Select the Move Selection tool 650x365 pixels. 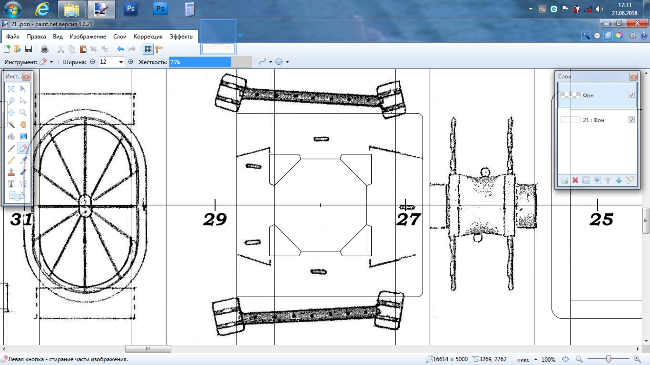(23, 101)
